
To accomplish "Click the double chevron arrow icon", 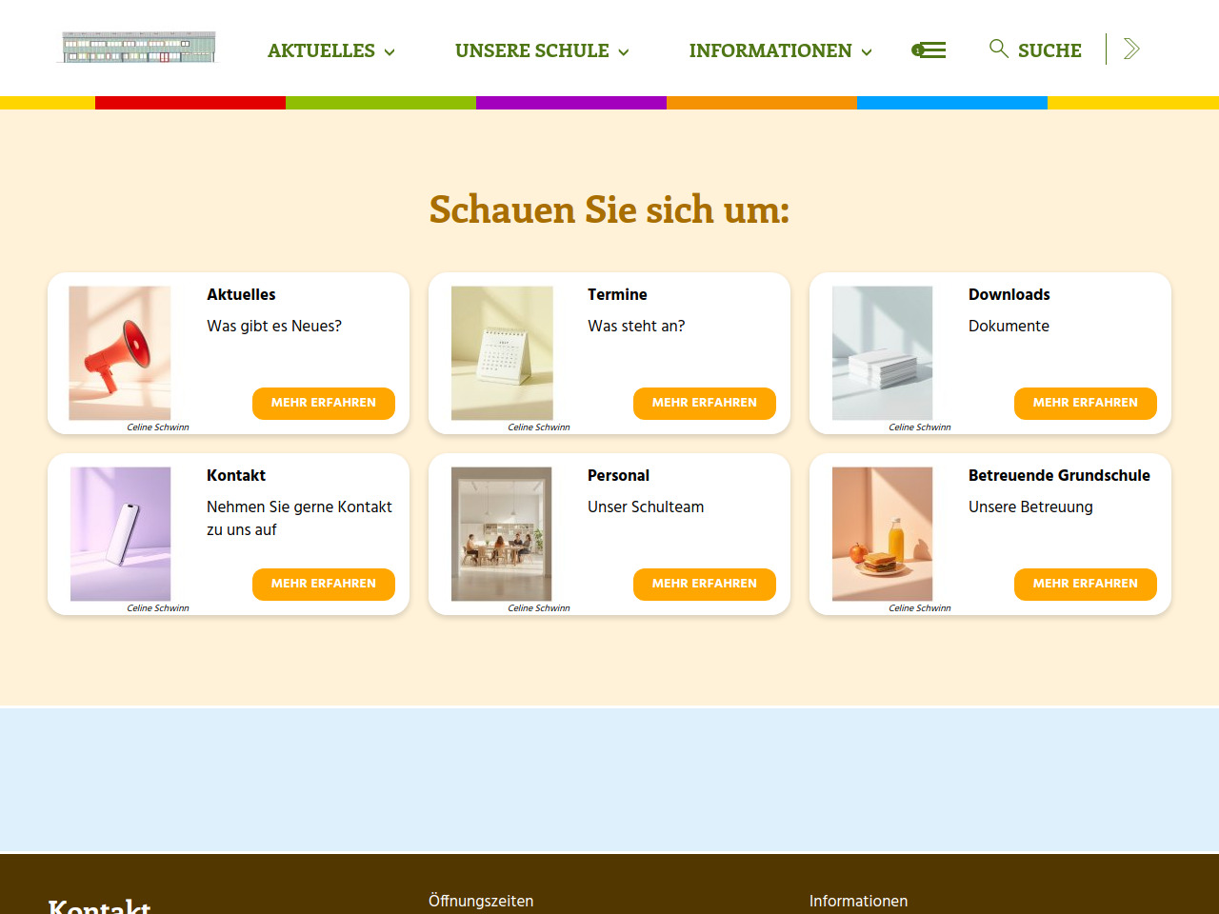I will tap(1131, 50).
